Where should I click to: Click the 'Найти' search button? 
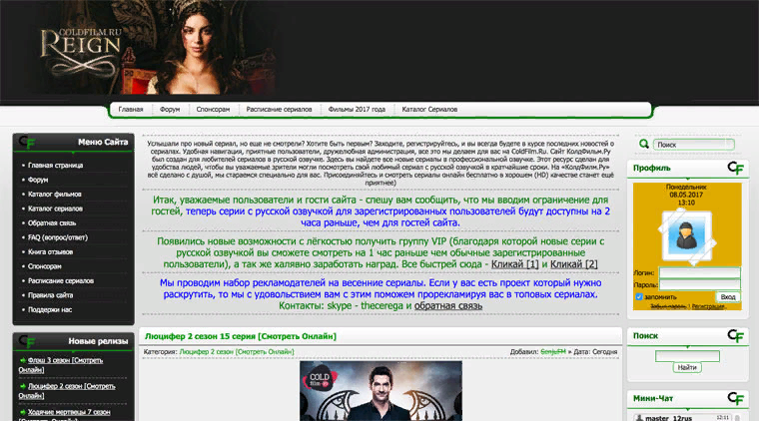click(x=687, y=367)
